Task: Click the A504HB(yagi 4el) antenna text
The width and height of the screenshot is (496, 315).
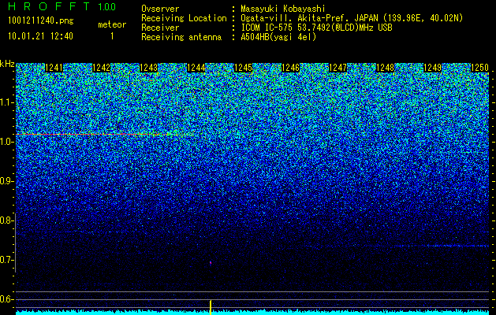Action: [x=278, y=37]
